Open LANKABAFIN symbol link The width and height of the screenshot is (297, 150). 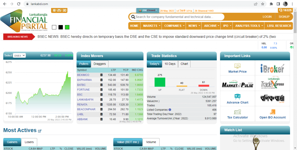85,100
